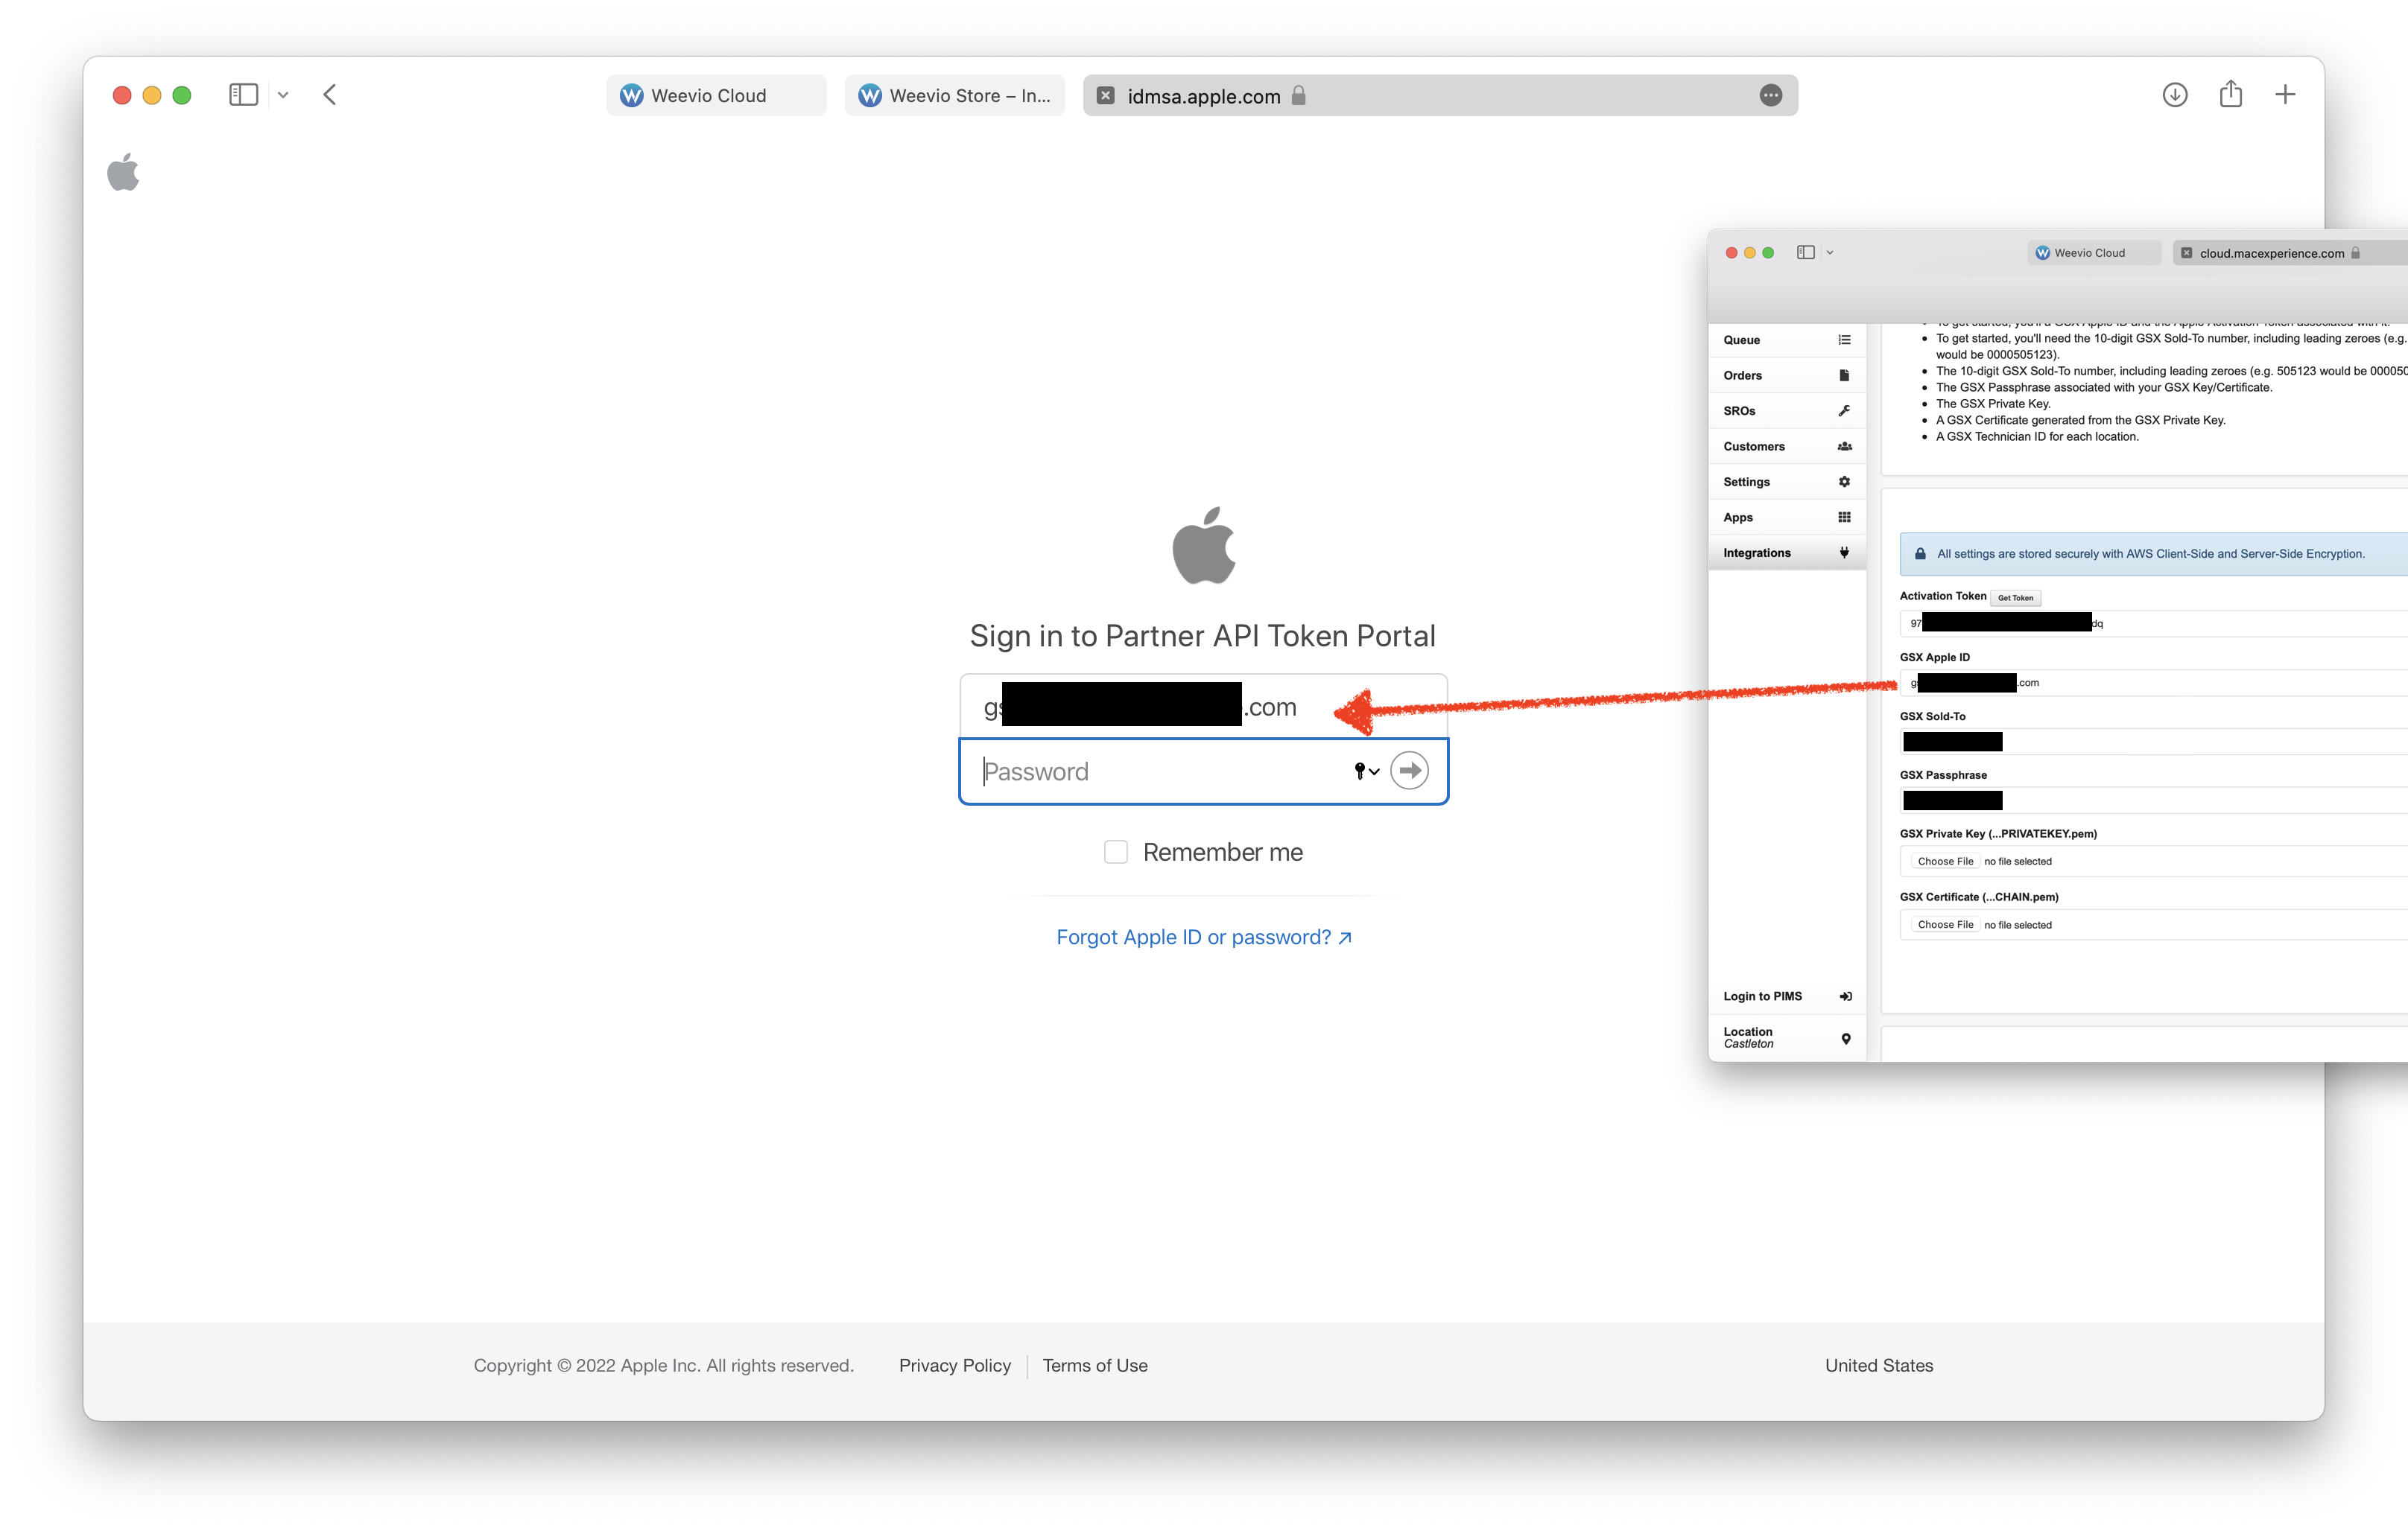Toggle the Safari sidebar icon
Screen dimensions: 2408x1531
(x=243, y=95)
